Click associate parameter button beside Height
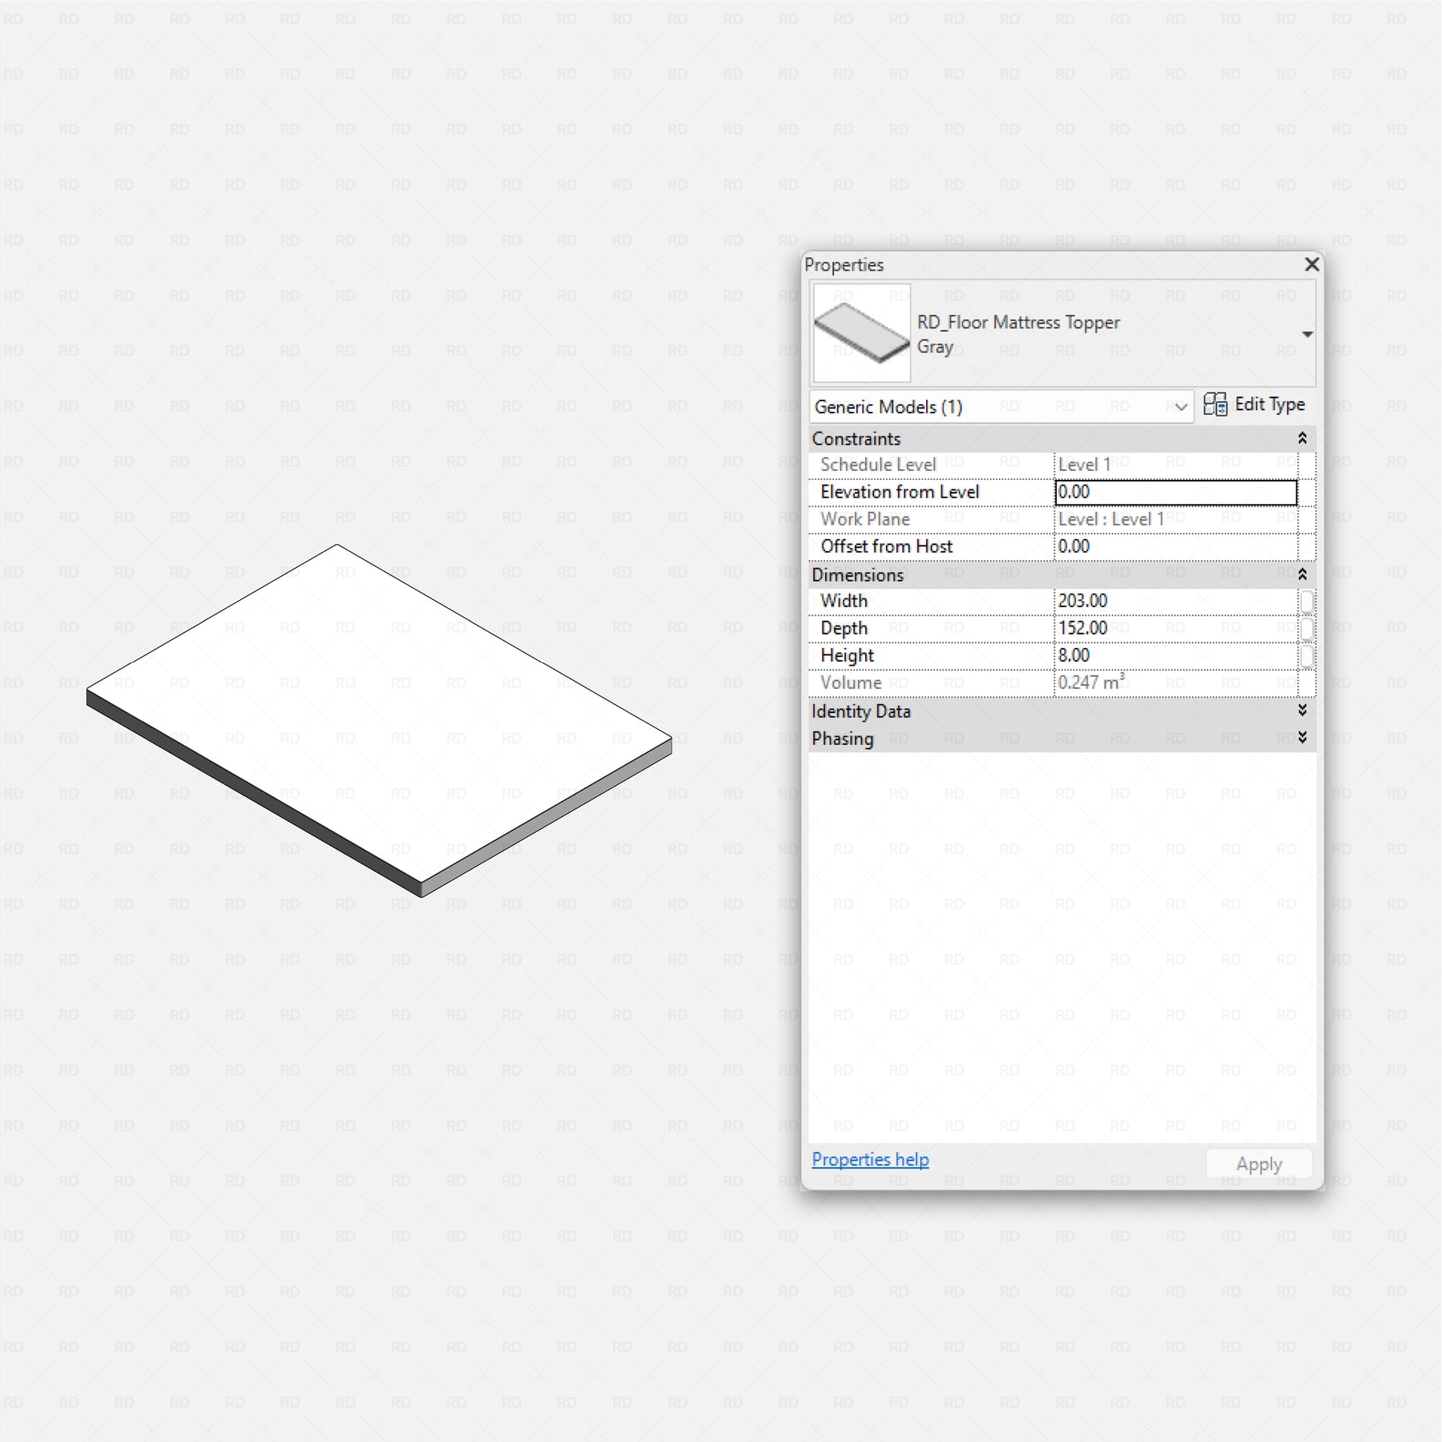Image resolution: width=1442 pixels, height=1442 pixels. (1307, 655)
